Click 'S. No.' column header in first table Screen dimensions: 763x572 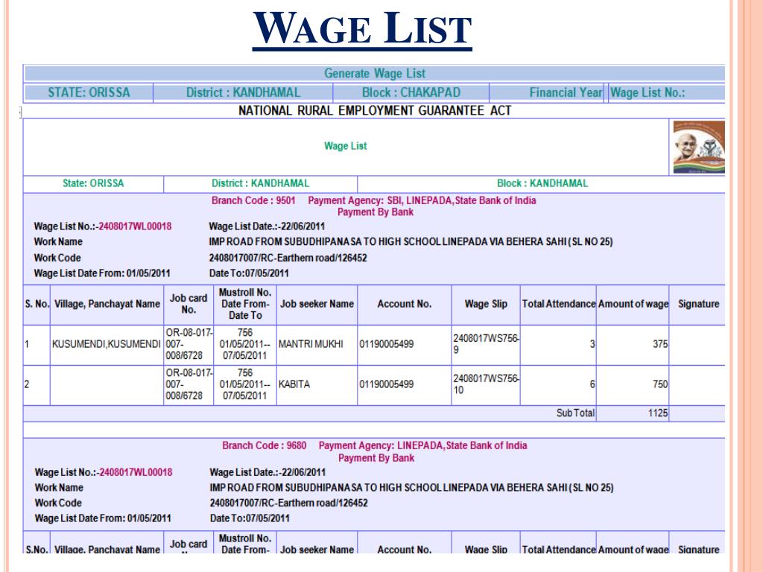pyautogui.click(x=37, y=304)
